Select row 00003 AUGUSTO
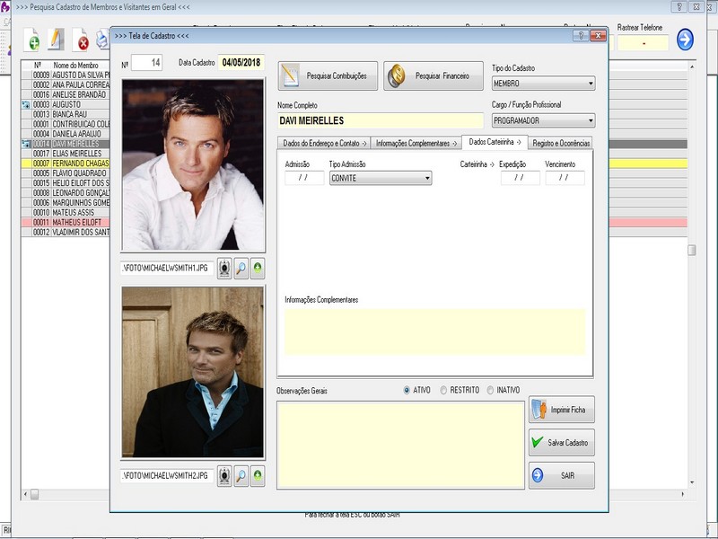718x539 pixels. click(x=66, y=104)
